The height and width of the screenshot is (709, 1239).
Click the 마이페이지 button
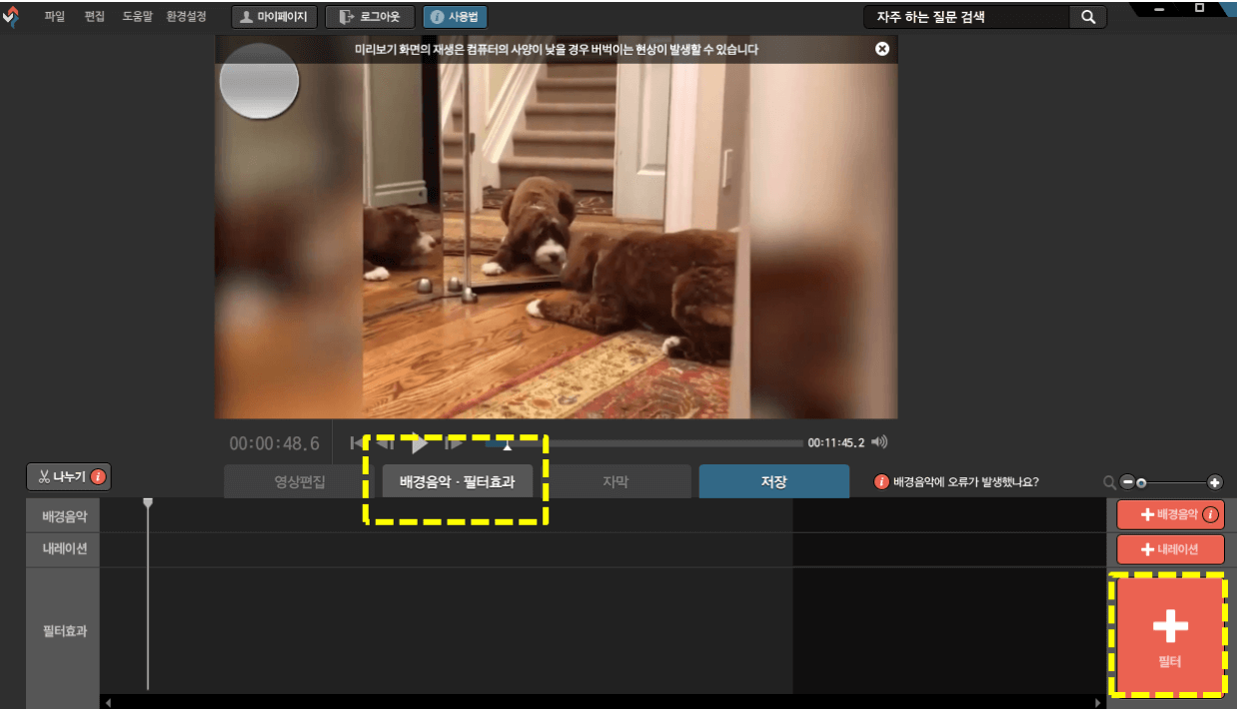pos(275,17)
